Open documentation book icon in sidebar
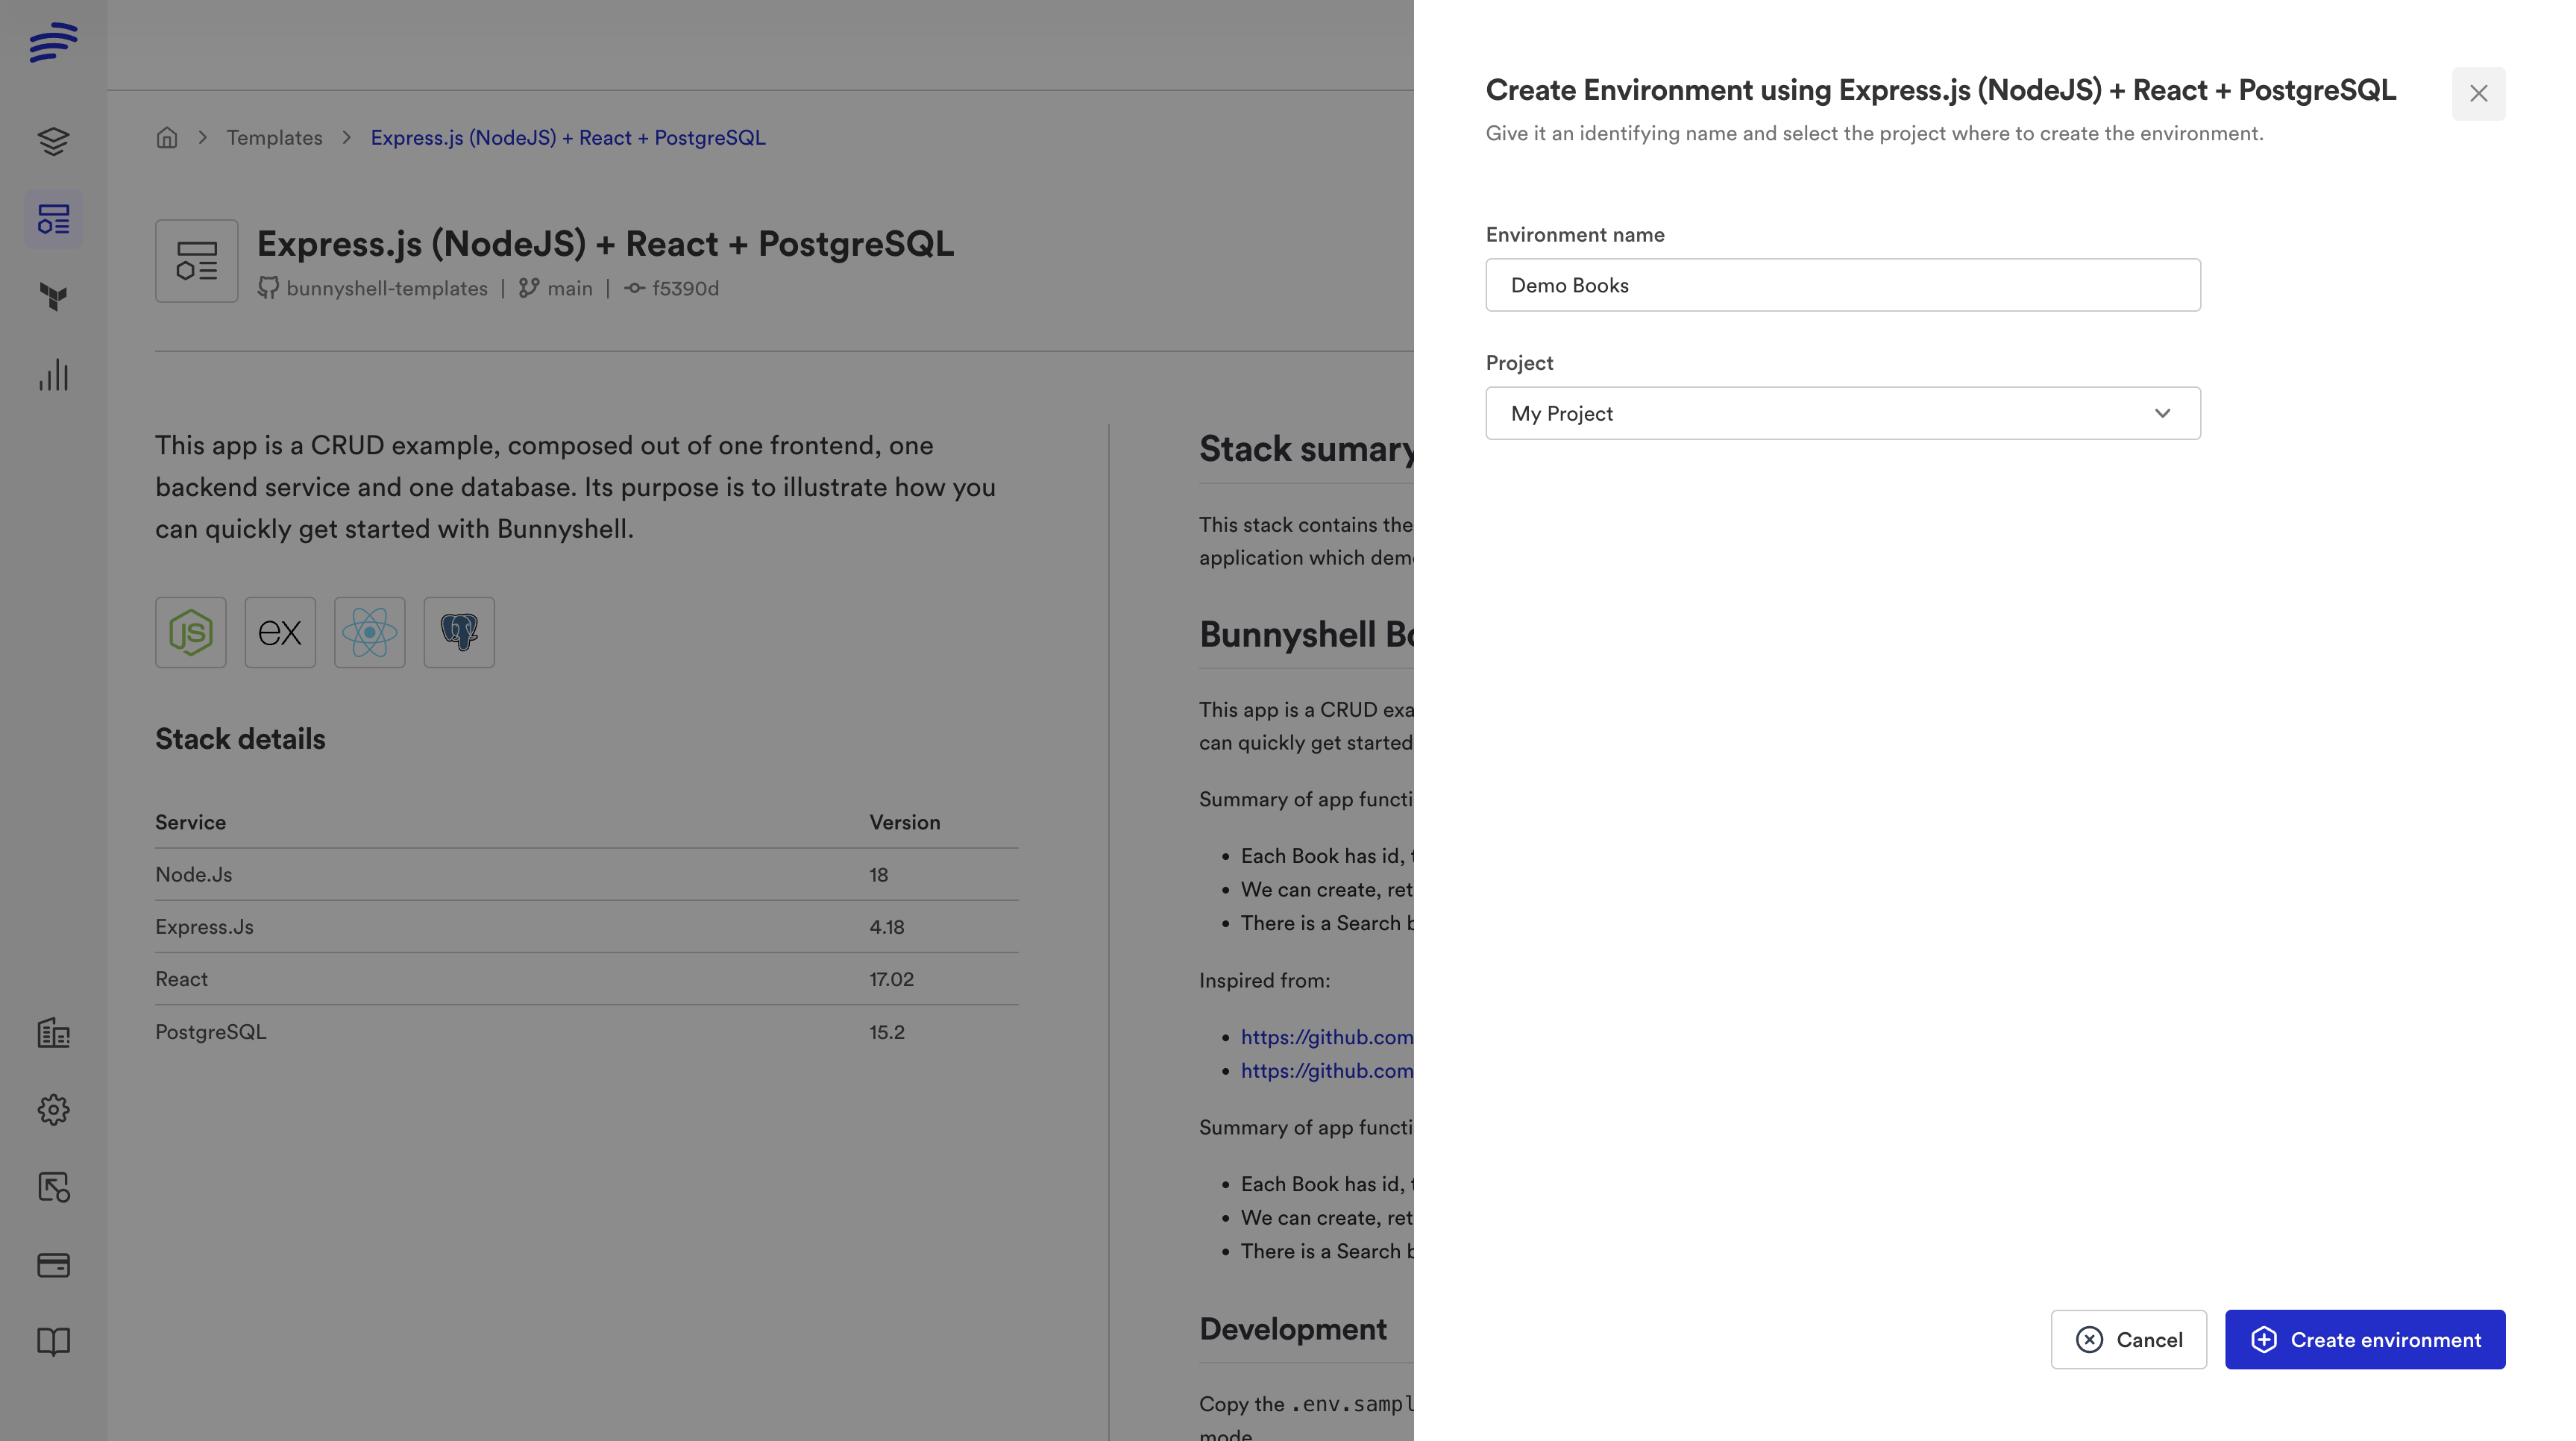Screen dimensions: 2576x1441 click(x=53, y=1341)
